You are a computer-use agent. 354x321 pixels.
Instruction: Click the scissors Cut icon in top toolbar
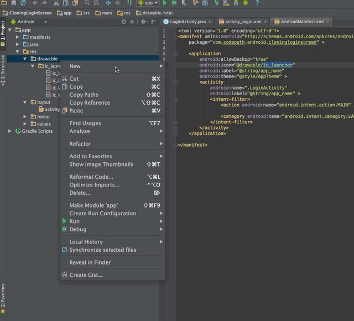click(56, 3)
